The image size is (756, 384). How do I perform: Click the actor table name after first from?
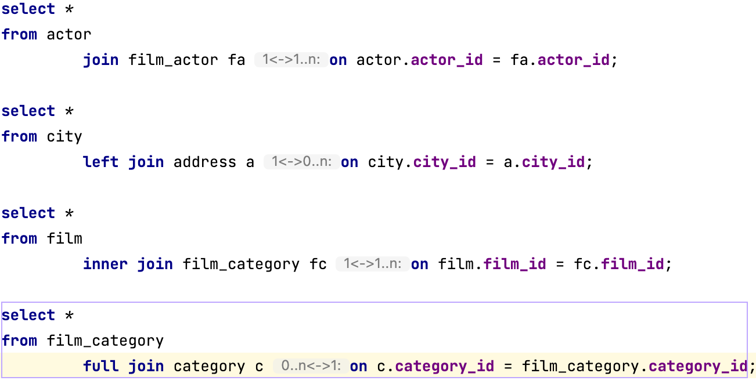click(x=69, y=34)
